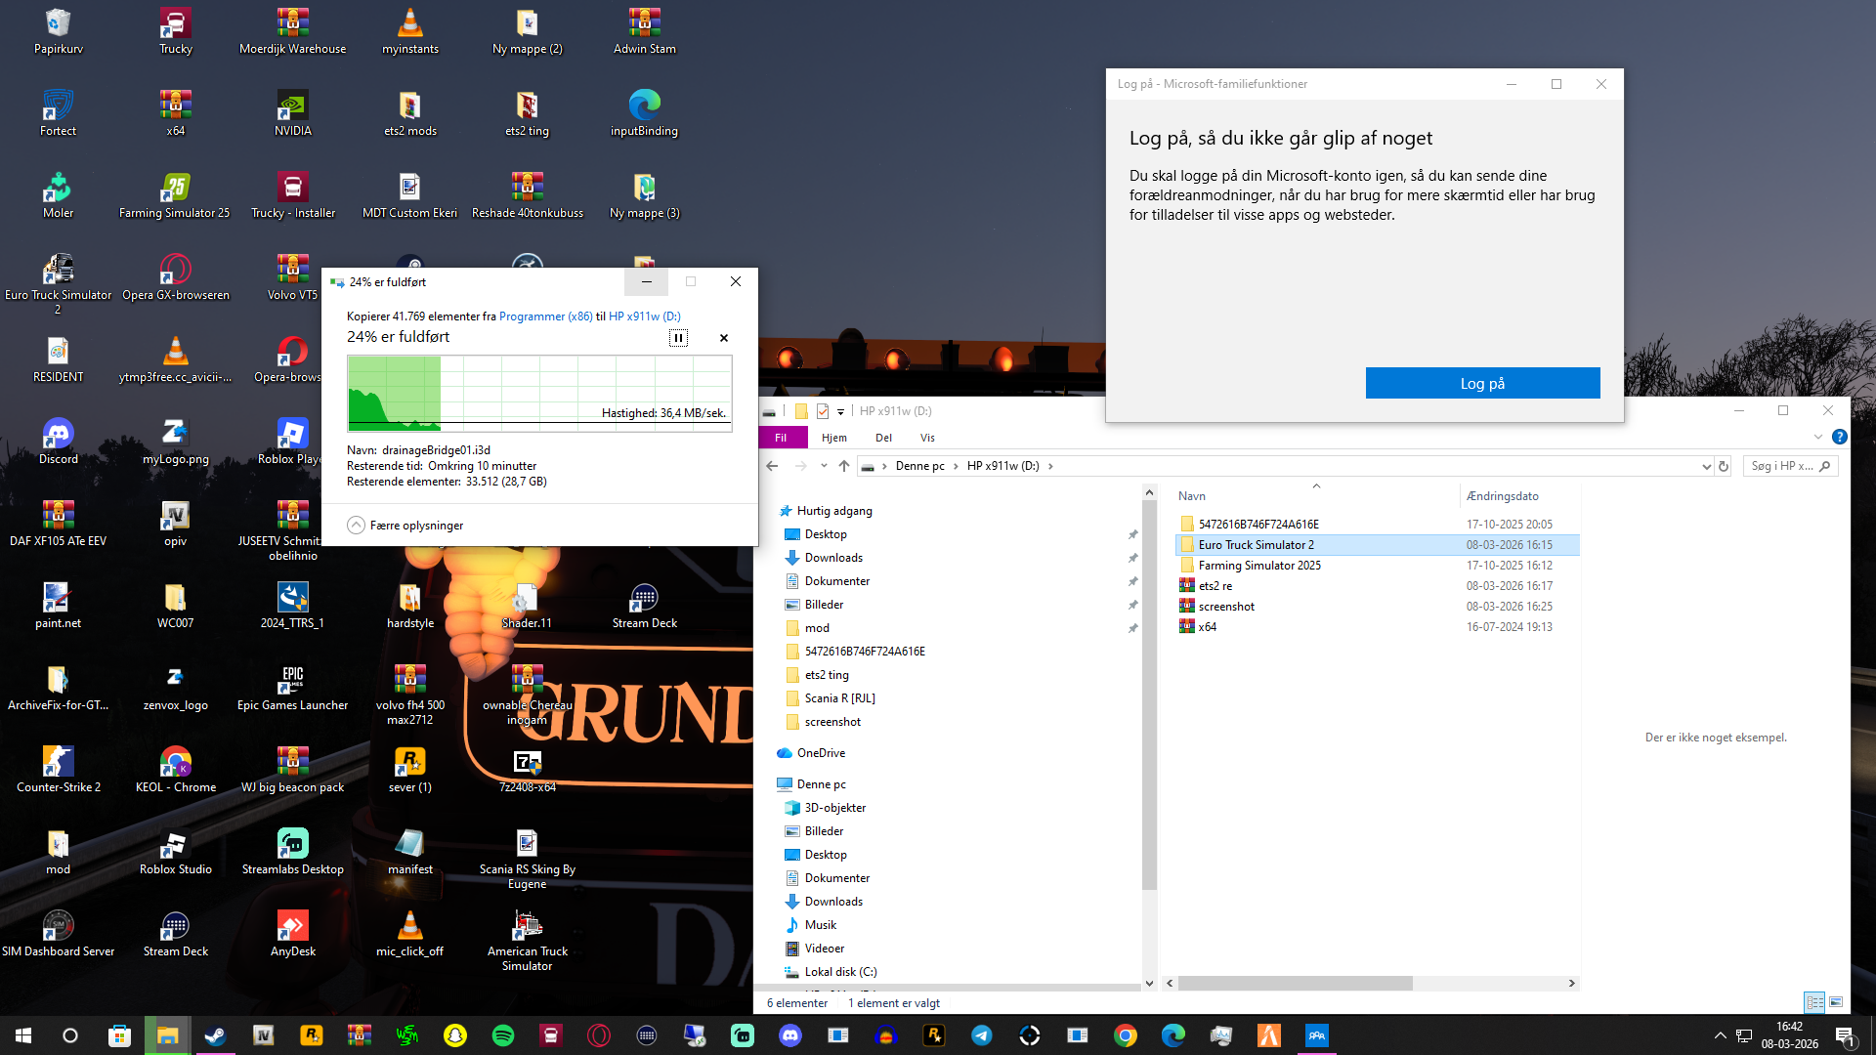The height and width of the screenshot is (1055, 1876).
Task: Open the Vis ribbon tab
Action: tap(926, 438)
